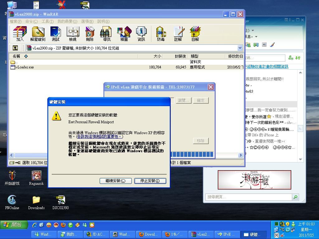The width and height of the screenshot is (319, 239).
Task: Open the Messenger show-menu button in title bar
Action: click(286, 20)
